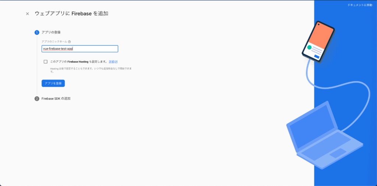Click the step 1 number circle
The image size is (377, 186).
[37, 32]
